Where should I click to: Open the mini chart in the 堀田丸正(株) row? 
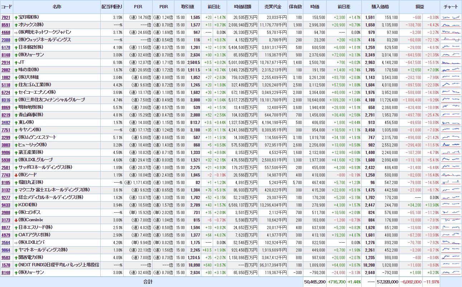tap(451, 182)
